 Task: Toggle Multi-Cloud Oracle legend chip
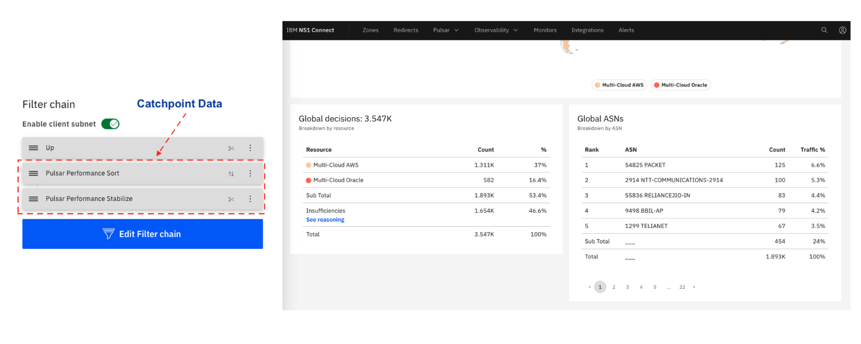681,85
